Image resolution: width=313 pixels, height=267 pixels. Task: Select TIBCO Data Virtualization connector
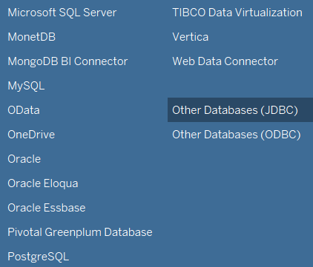pyautogui.click(x=237, y=13)
